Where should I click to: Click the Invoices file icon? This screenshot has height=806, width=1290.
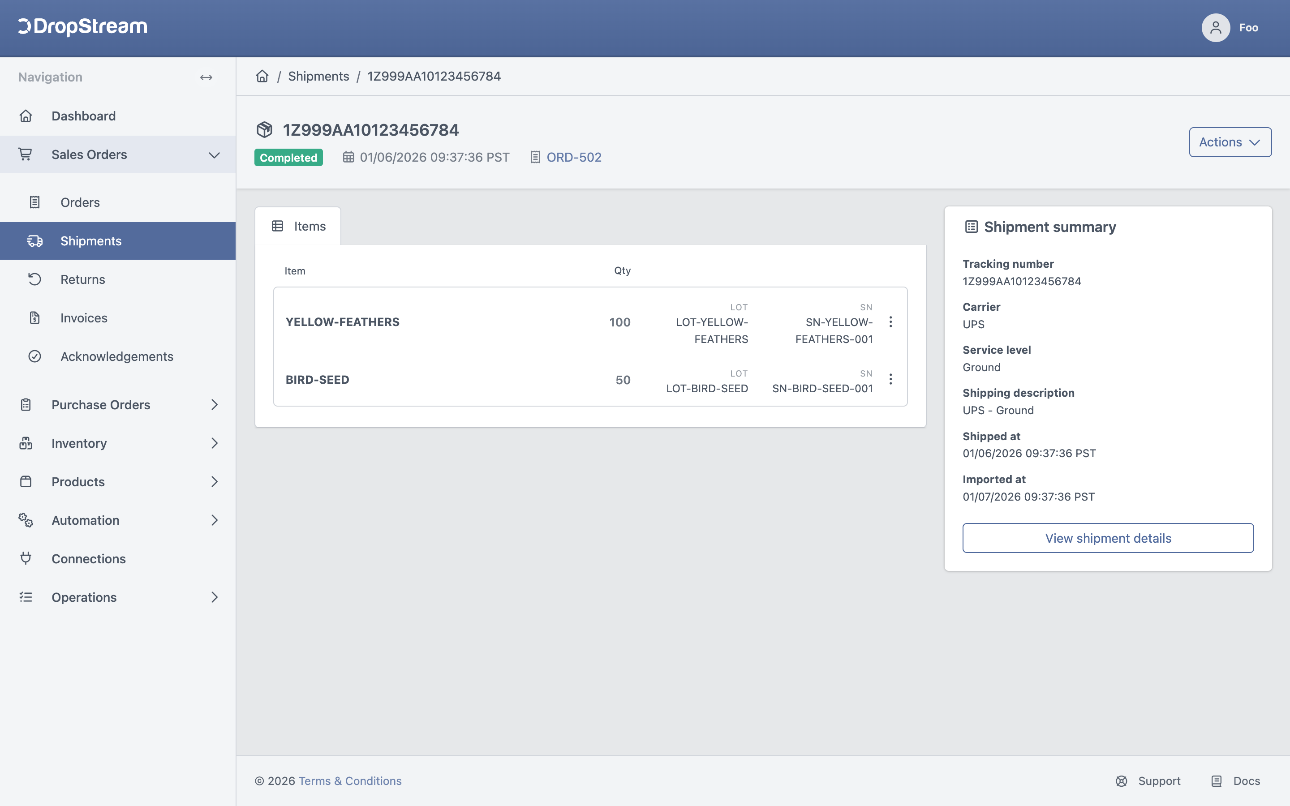pyautogui.click(x=34, y=318)
